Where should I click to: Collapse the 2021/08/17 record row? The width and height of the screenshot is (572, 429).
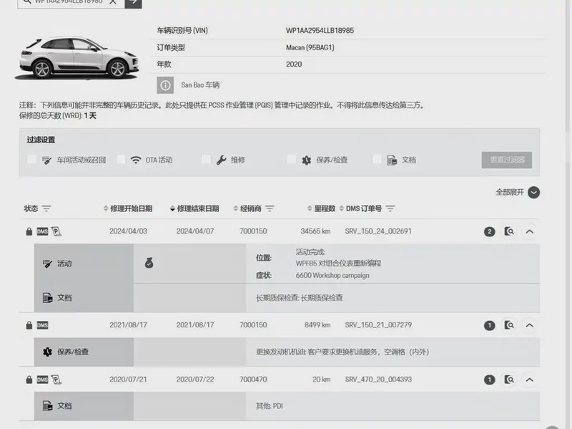coord(529,325)
